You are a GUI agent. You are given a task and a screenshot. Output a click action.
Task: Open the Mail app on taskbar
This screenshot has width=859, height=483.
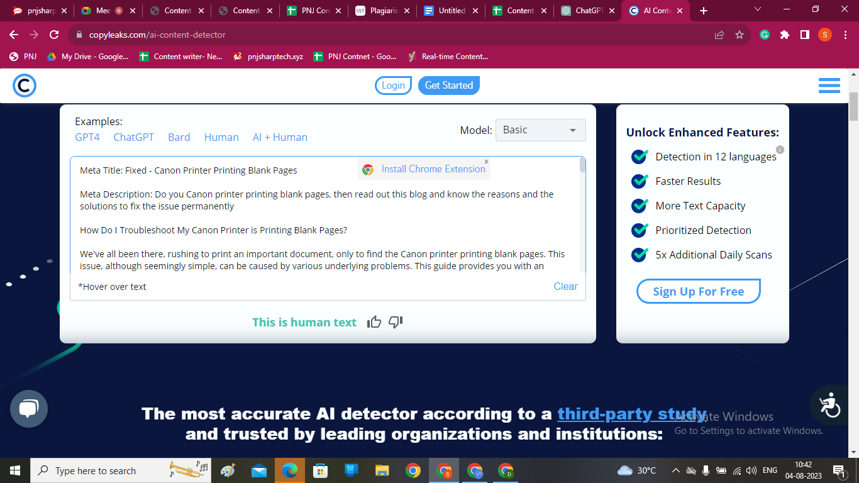coord(258,470)
